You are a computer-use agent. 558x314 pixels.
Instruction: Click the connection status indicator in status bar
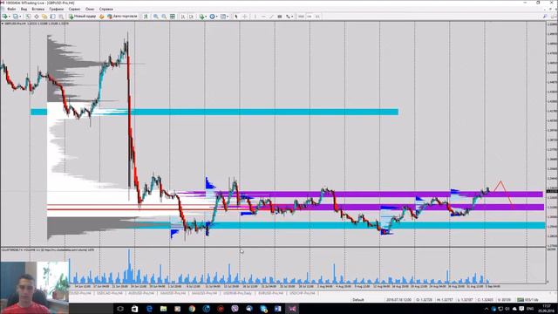pyautogui.click(x=527, y=300)
